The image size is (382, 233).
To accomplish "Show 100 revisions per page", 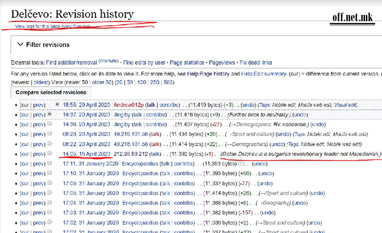I will [141, 82].
